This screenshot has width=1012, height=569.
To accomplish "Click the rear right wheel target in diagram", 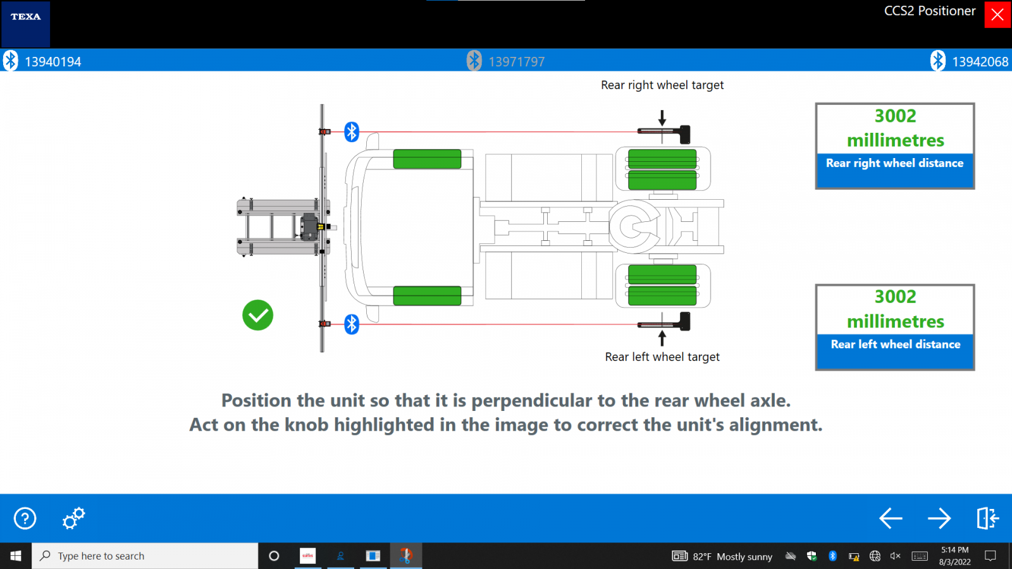I will tap(664, 133).
